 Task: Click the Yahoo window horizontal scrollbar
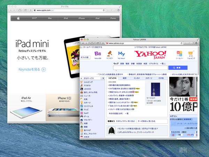(128, 138)
